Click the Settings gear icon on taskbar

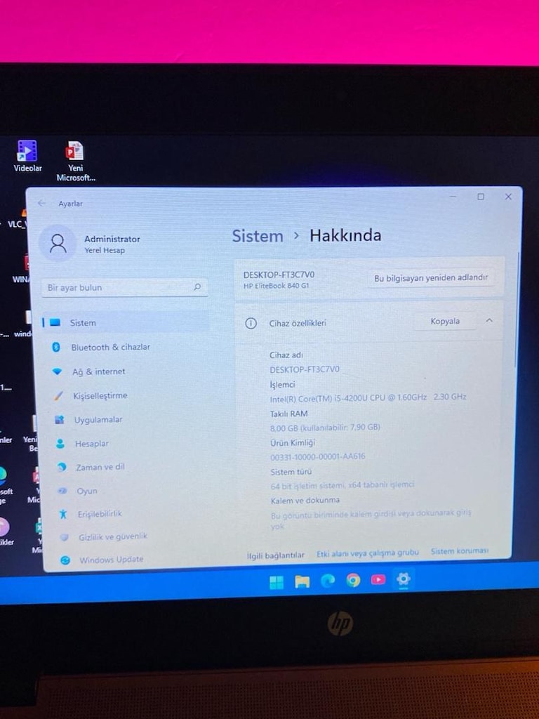point(404,579)
